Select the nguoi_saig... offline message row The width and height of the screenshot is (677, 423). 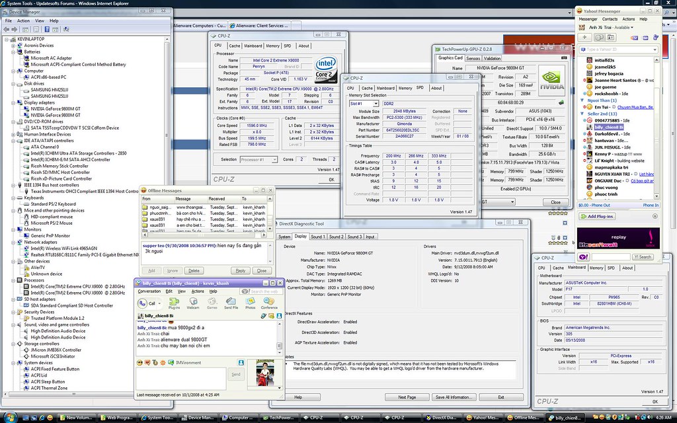204,207
